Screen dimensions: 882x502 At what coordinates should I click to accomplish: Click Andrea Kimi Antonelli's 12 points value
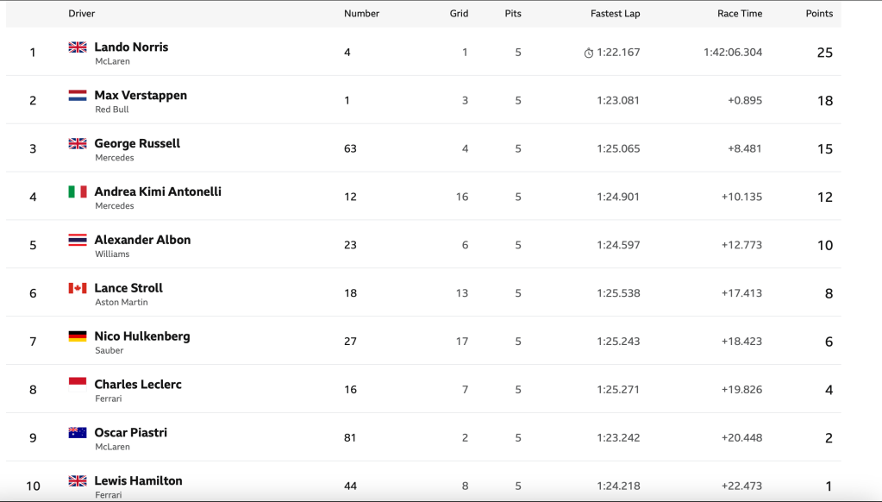coord(824,197)
